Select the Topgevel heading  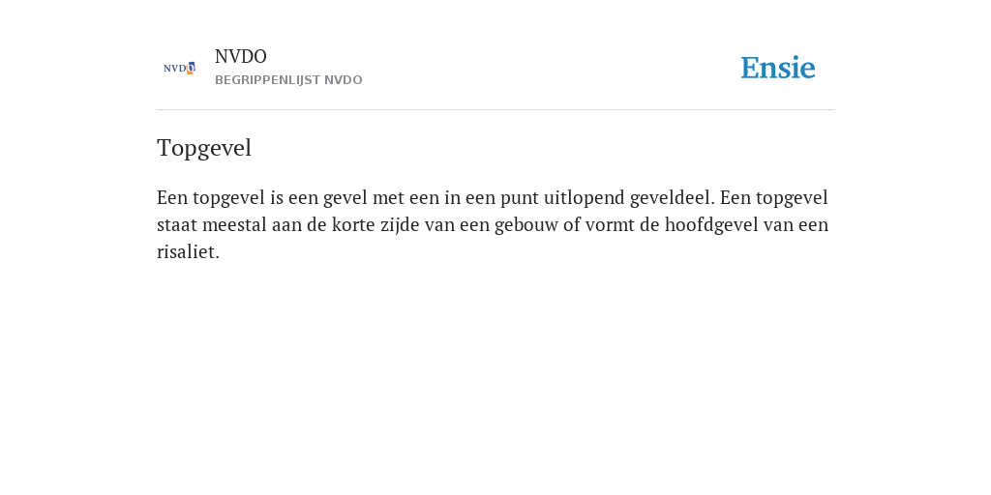204,148
